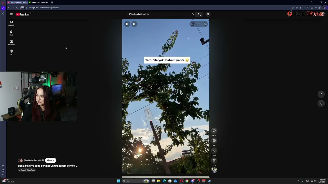328x184 pixels.
Task: Open the extensions cube icon
Action: [324, 8]
